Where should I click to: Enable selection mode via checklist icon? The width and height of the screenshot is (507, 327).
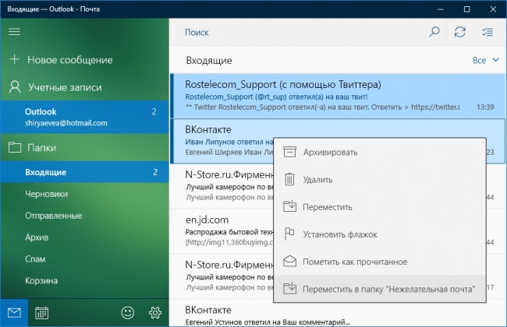(487, 32)
